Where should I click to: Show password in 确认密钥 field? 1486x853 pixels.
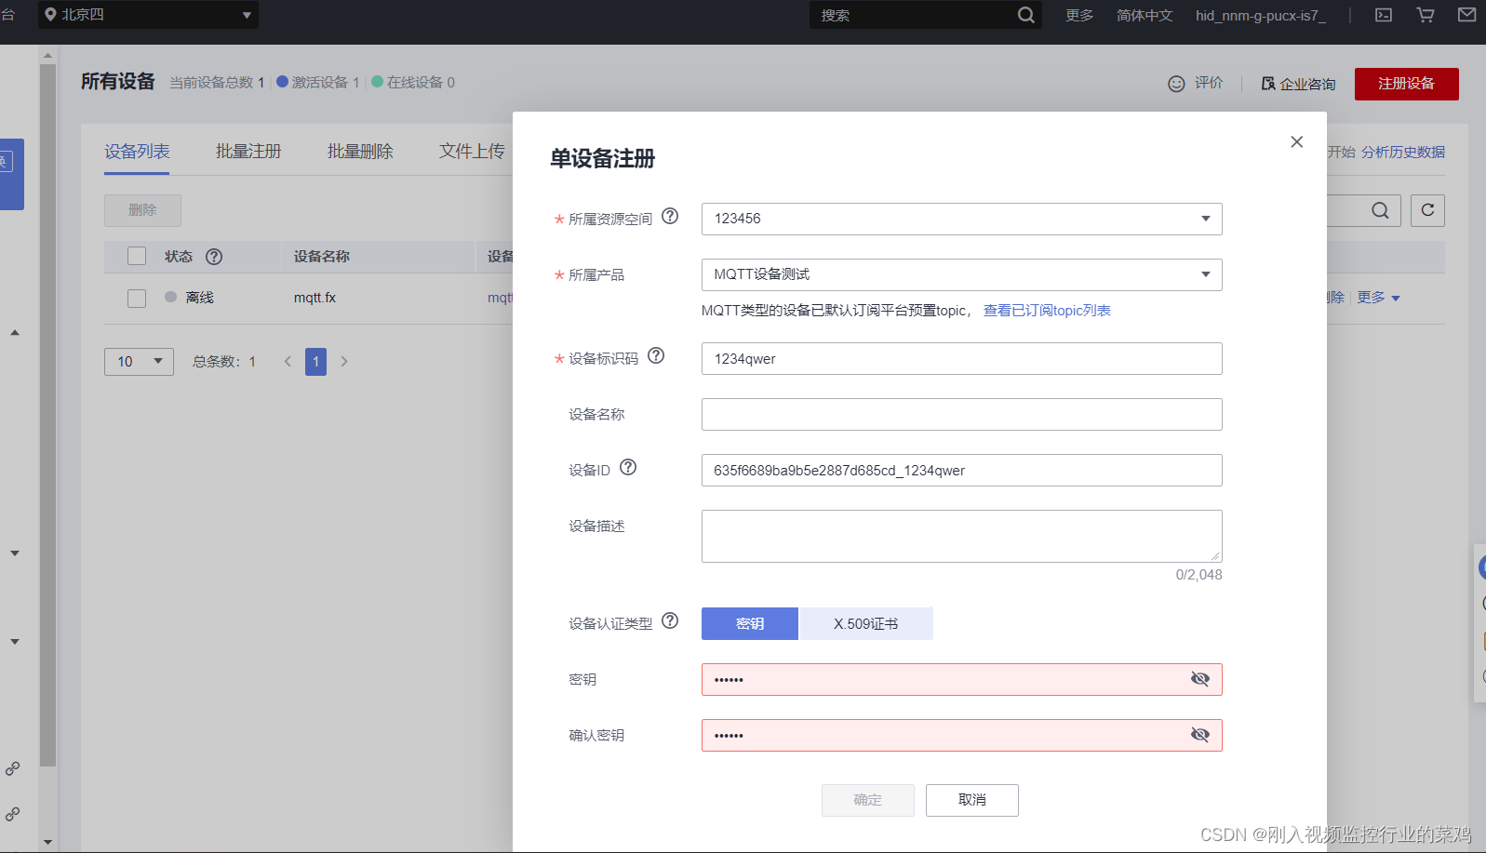tap(1200, 735)
